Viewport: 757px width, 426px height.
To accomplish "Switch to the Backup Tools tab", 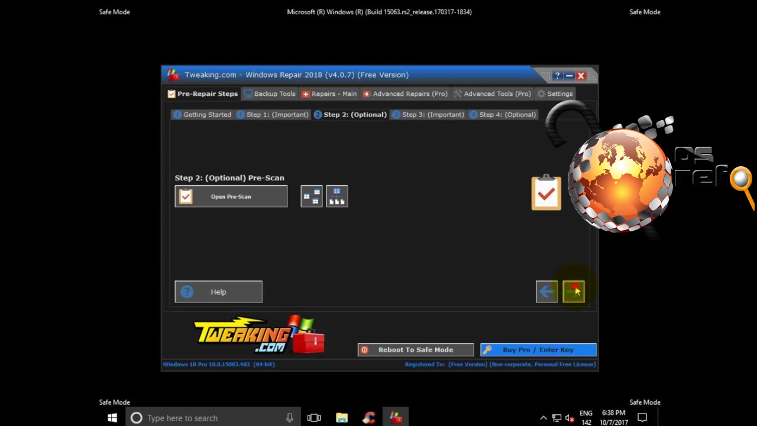I will [270, 93].
